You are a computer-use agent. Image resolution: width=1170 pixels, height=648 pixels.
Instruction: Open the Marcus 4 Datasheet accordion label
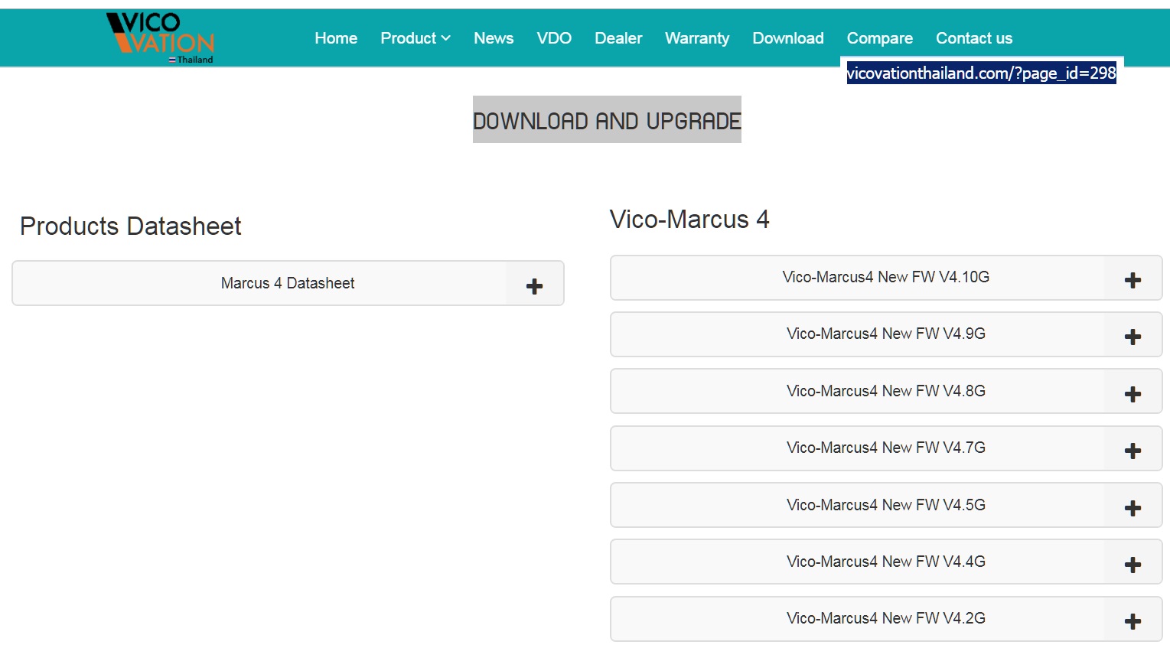(287, 283)
